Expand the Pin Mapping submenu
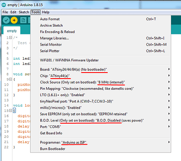The height and width of the screenshot is (161, 181). tap(100, 88)
